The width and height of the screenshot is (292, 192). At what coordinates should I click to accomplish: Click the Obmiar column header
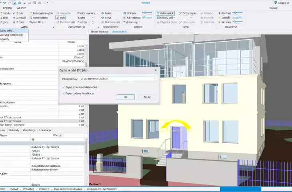(72, 42)
